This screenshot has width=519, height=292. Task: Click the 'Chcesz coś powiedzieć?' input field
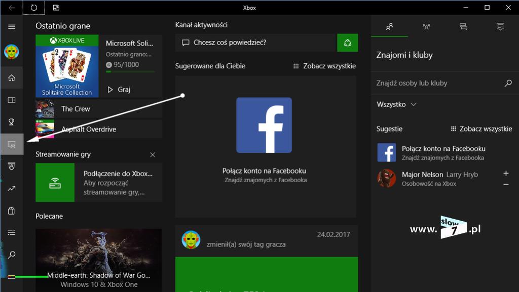(x=256, y=43)
